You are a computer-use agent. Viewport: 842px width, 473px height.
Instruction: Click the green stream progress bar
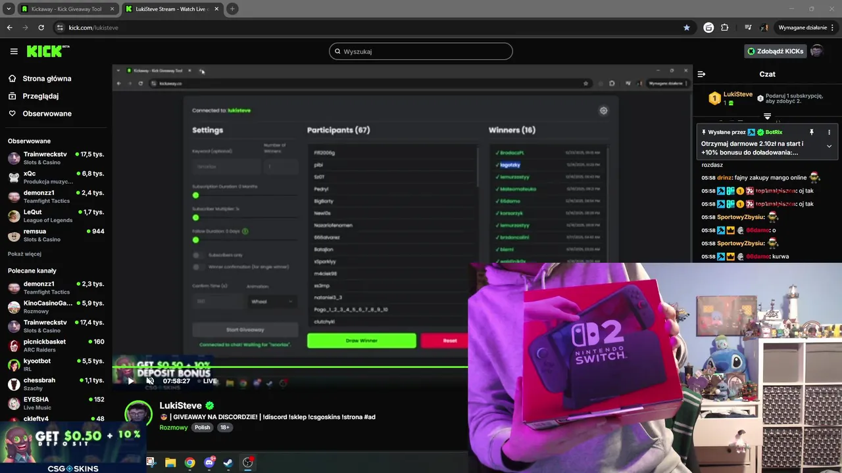point(289,367)
